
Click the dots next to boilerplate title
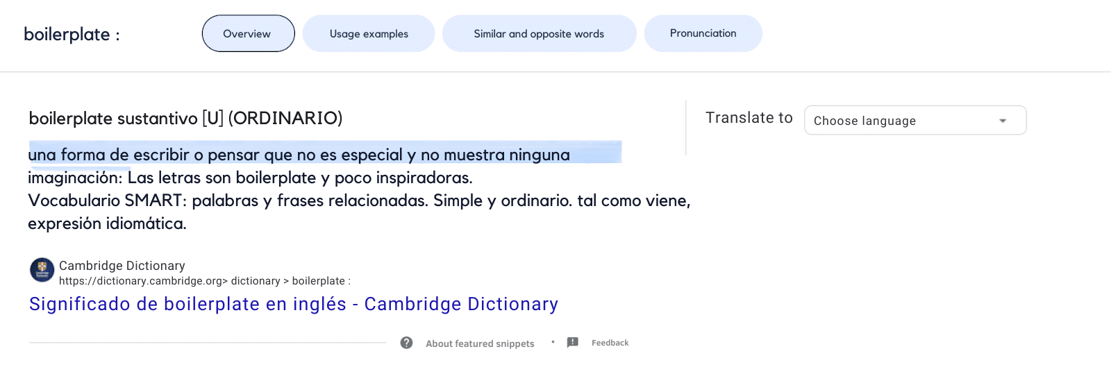tap(117, 35)
